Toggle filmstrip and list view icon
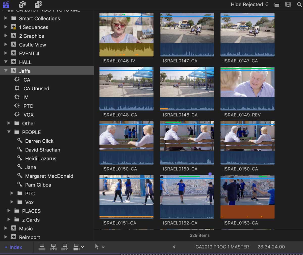Viewport: 303px width, 255px height. pos(277,5)
